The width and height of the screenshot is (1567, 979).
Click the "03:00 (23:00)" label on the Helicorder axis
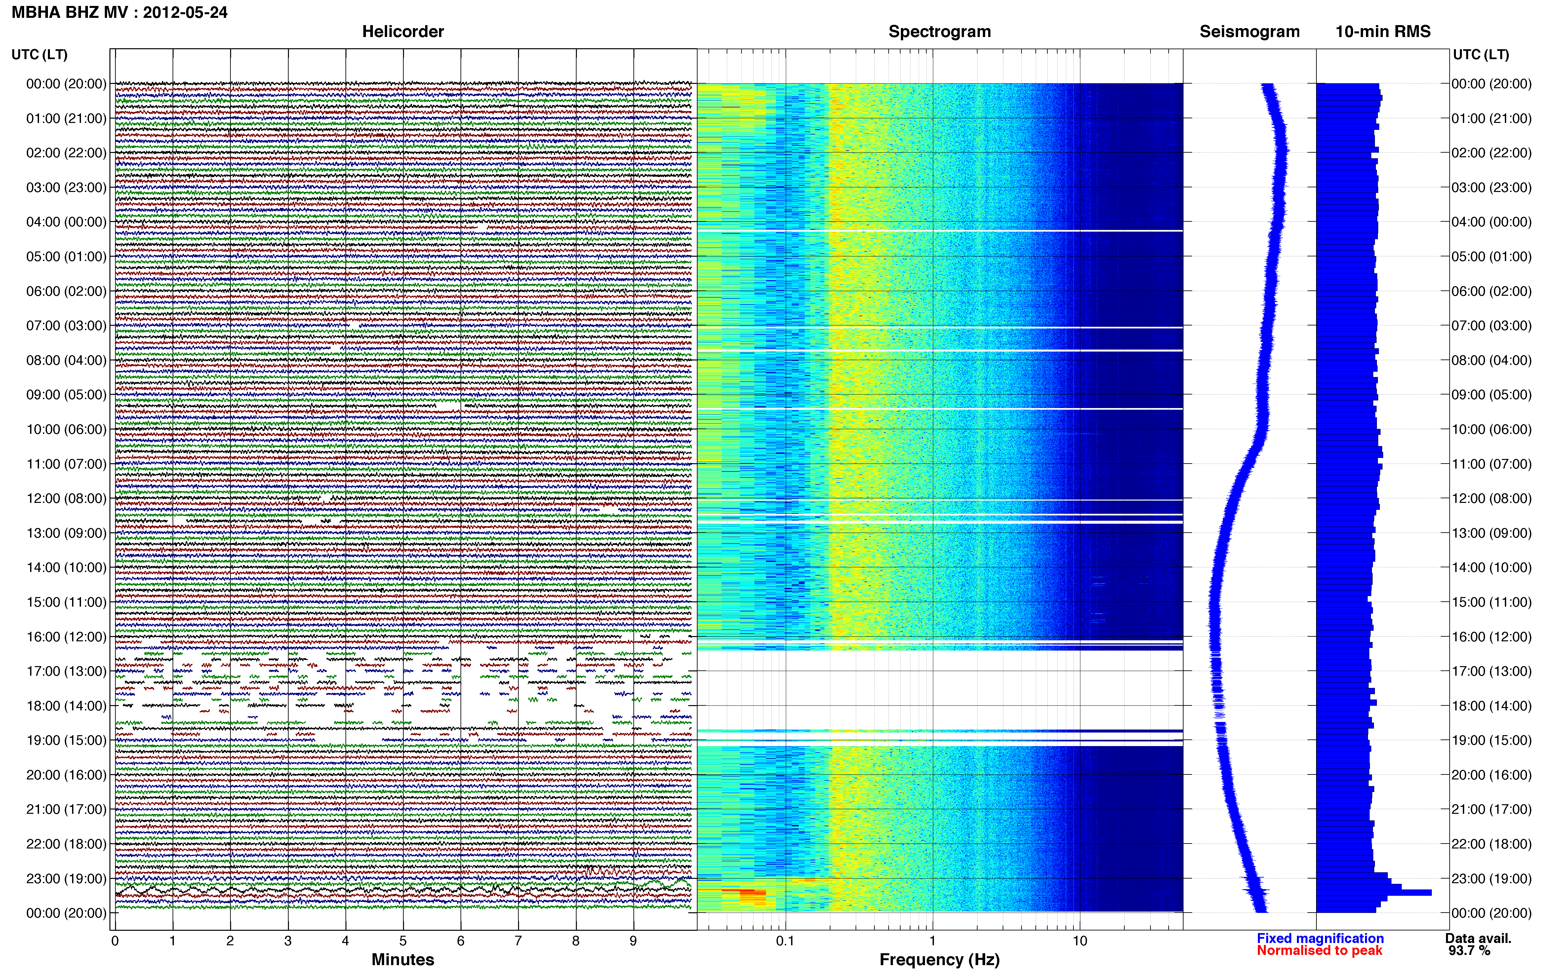(x=66, y=188)
